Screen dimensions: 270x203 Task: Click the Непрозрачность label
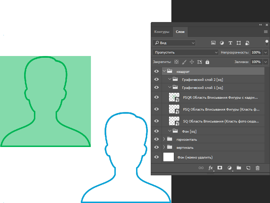(235, 52)
